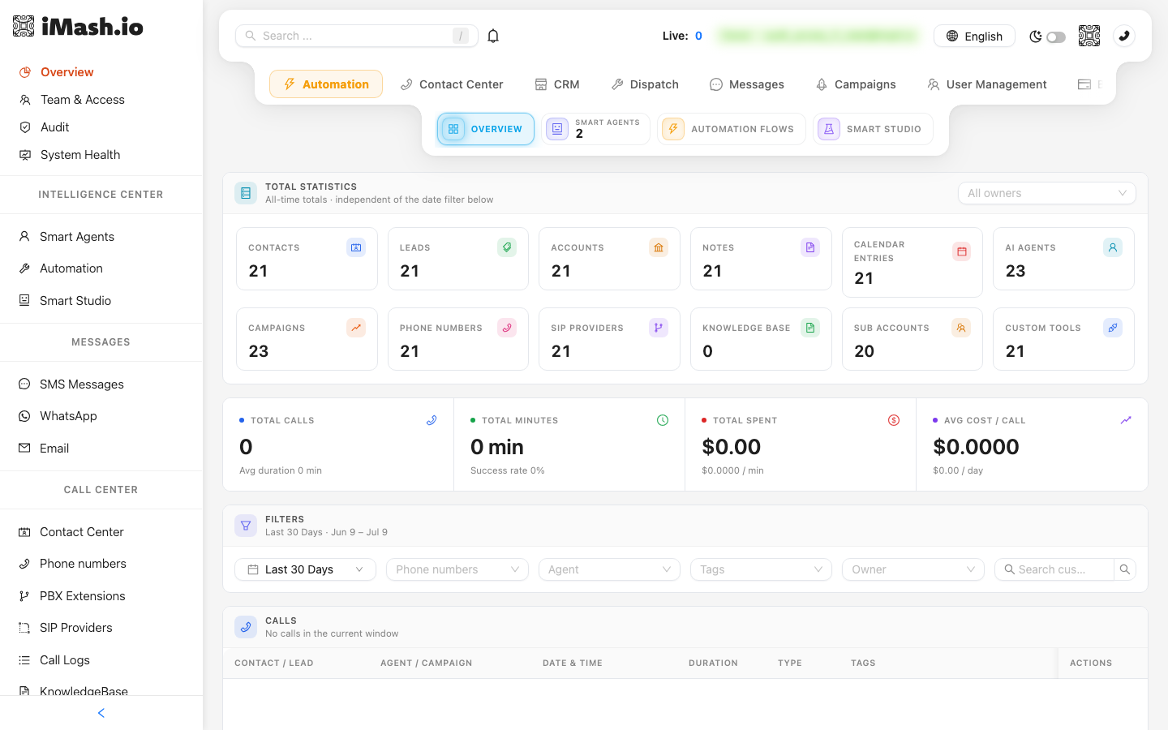Click the Smart Studio sub-tab
The width and height of the screenshot is (1168, 730).
coord(873,129)
